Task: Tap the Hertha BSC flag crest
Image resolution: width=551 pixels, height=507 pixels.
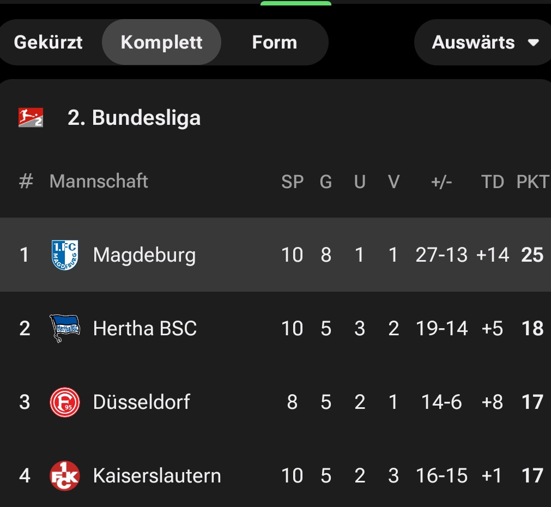Action: [x=65, y=328]
